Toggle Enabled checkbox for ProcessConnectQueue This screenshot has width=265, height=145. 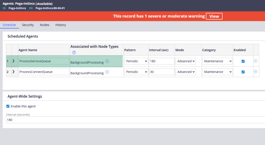tap(243, 72)
